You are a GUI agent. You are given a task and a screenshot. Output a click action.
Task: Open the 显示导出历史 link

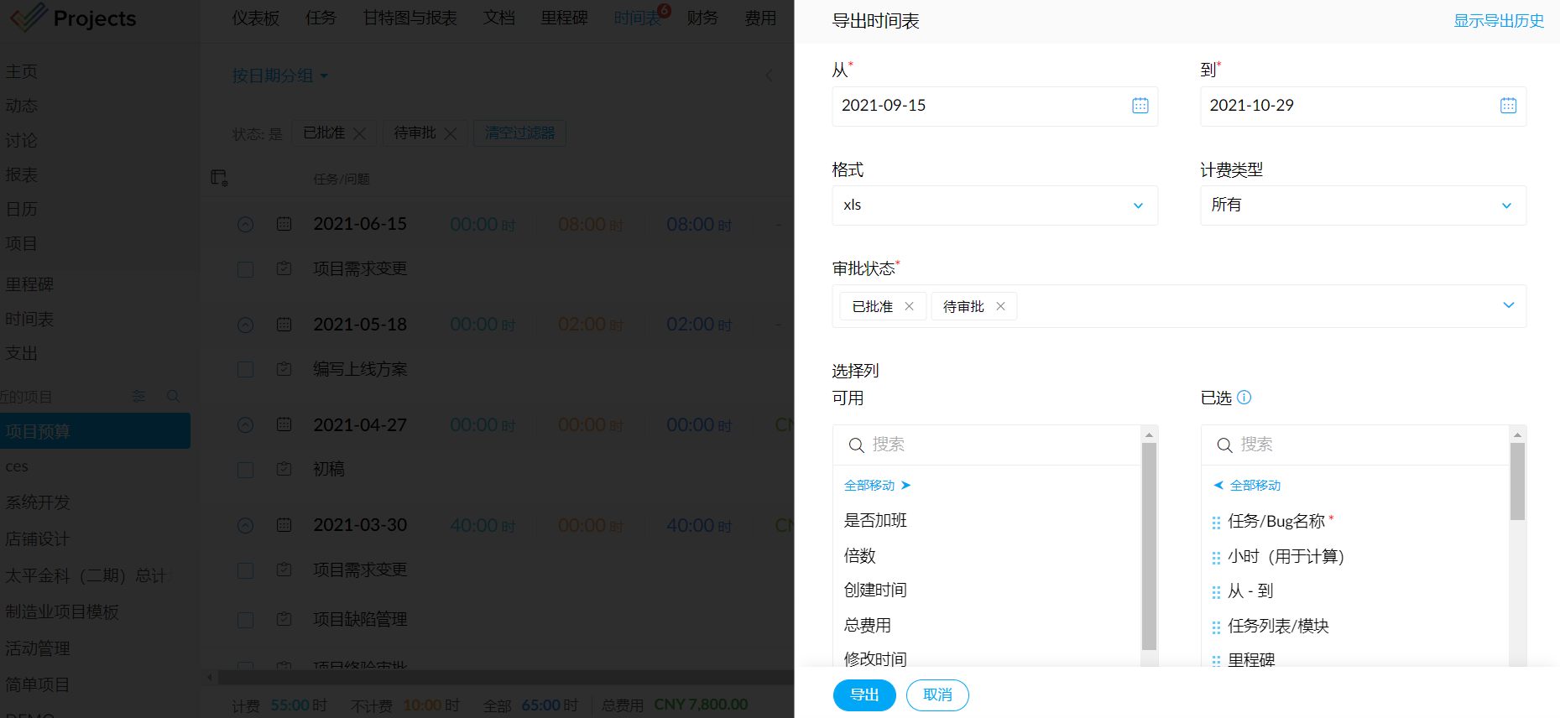click(1499, 21)
